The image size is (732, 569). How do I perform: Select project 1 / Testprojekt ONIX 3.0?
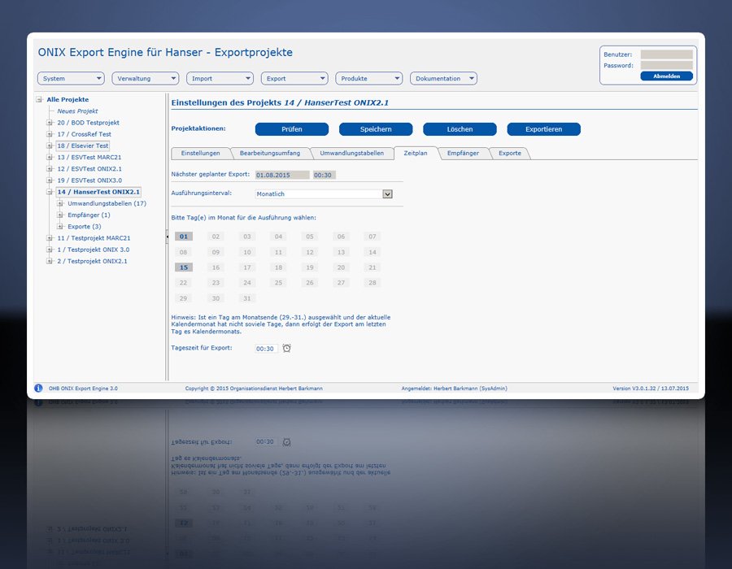(93, 250)
